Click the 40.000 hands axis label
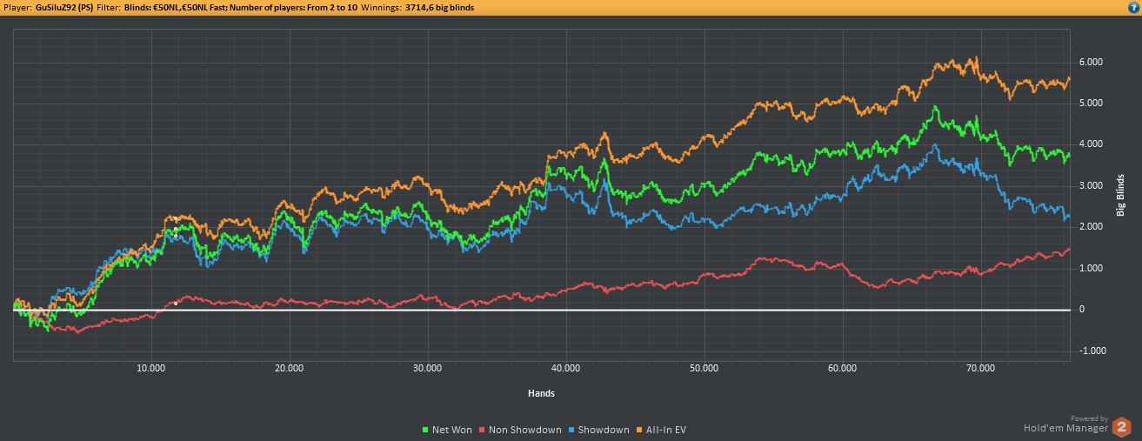Screen dimensions: 1142x441 565,369
